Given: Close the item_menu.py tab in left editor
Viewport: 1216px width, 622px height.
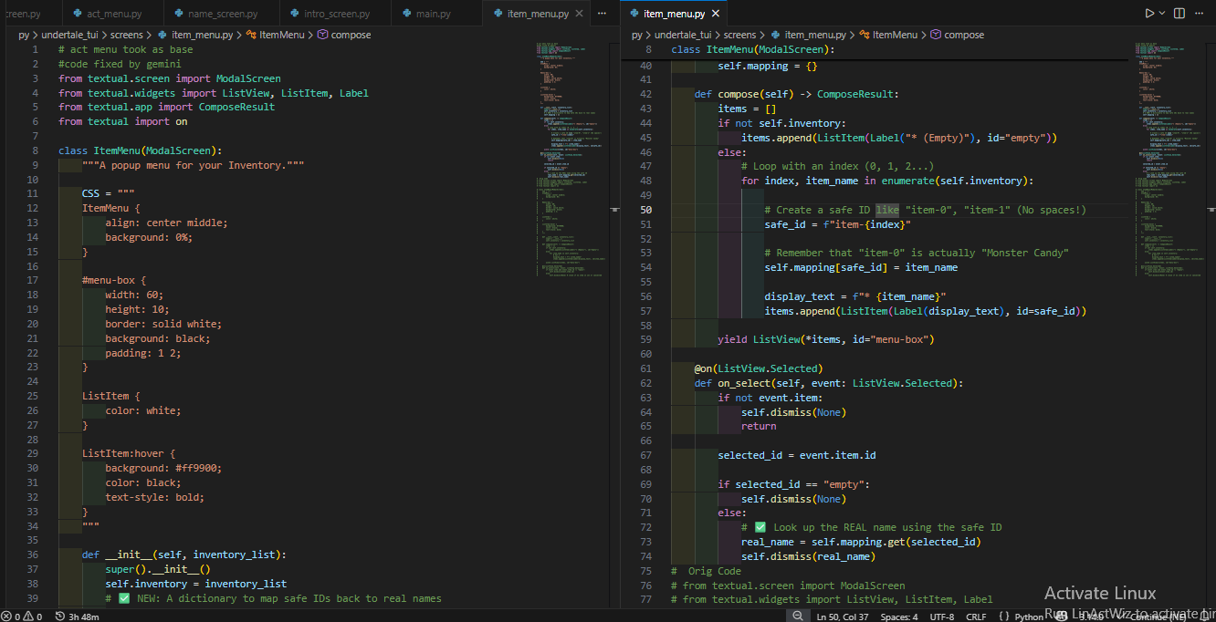Looking at the screenshot, I should [580, 14].
